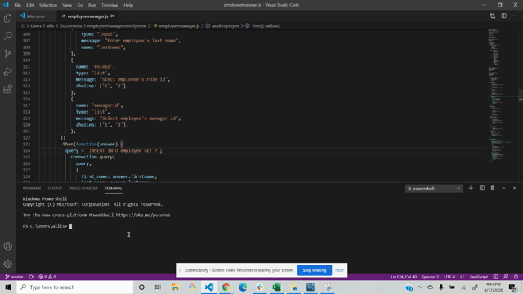Maximize the panel with chevron up
This screenshot has width=523, height=294.
click(x=503, y=189)
